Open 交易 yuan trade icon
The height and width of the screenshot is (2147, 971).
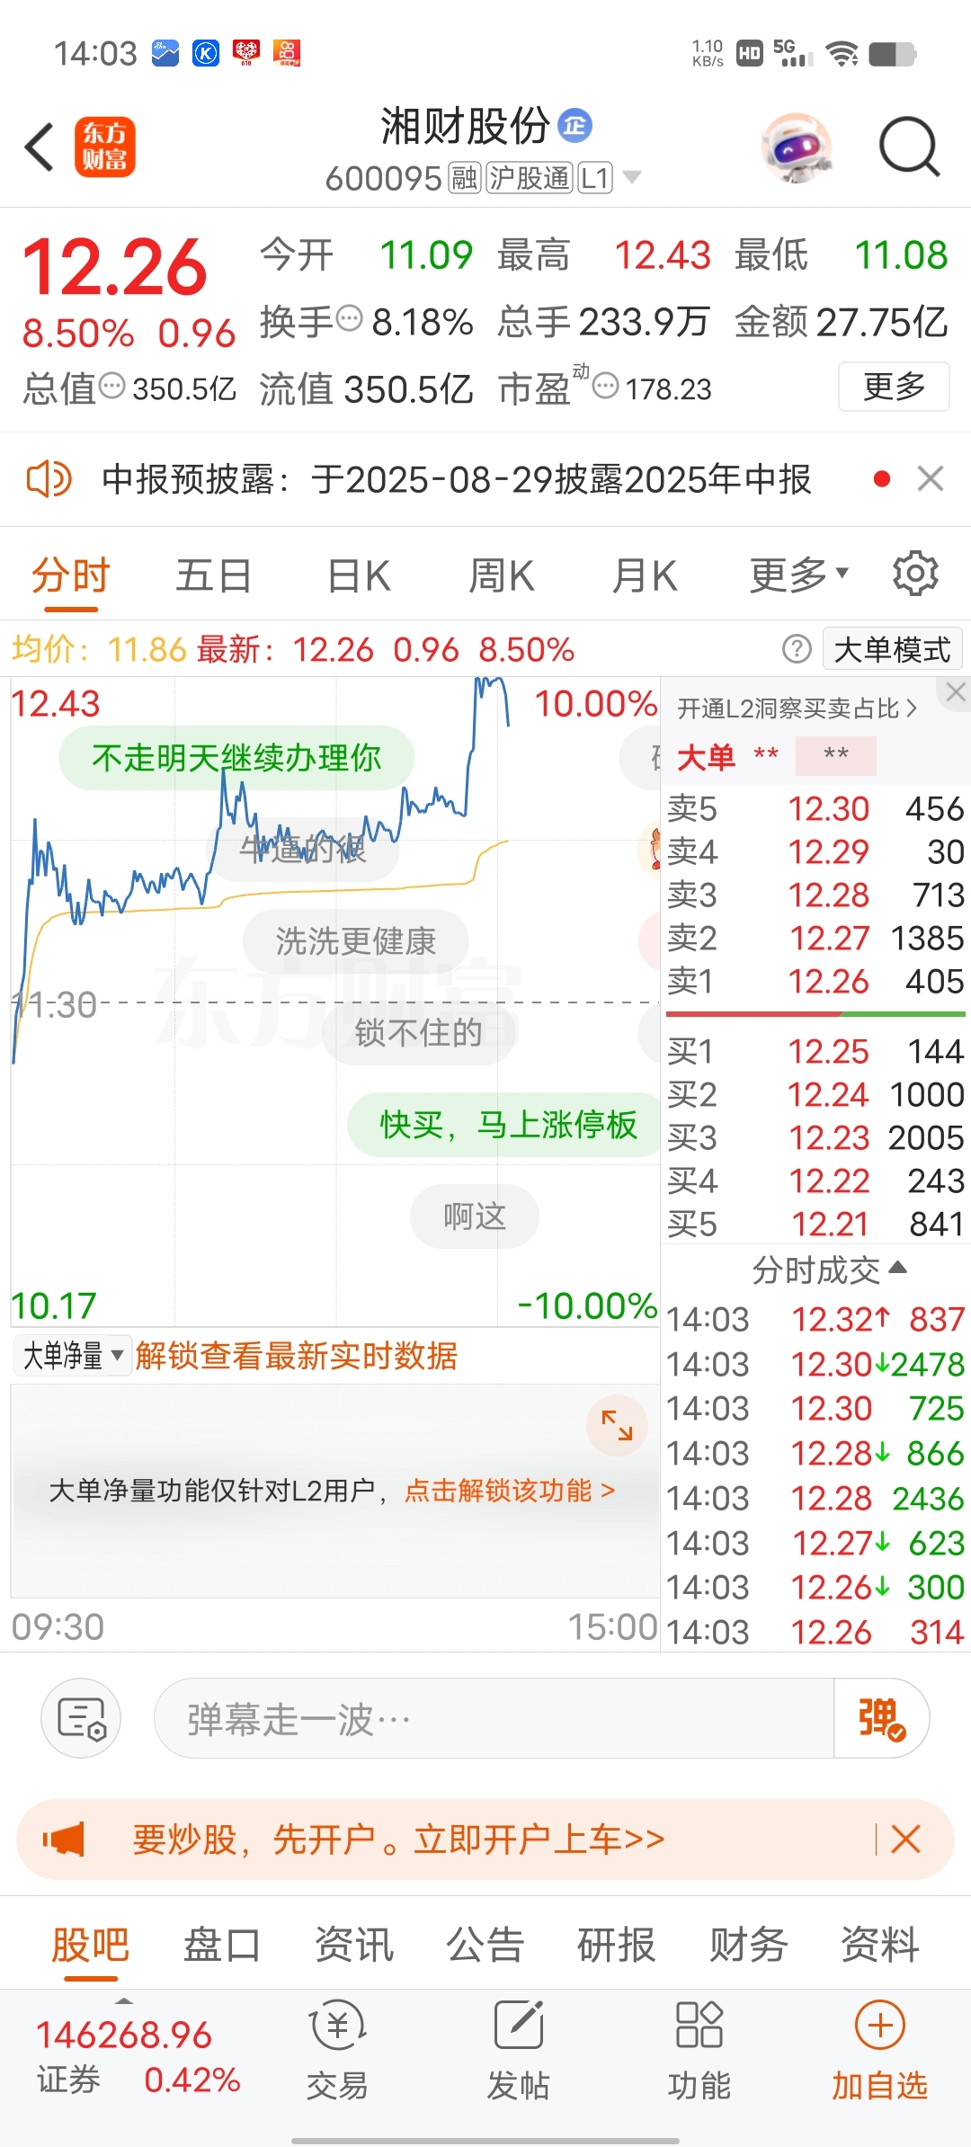click(338, 2026)
